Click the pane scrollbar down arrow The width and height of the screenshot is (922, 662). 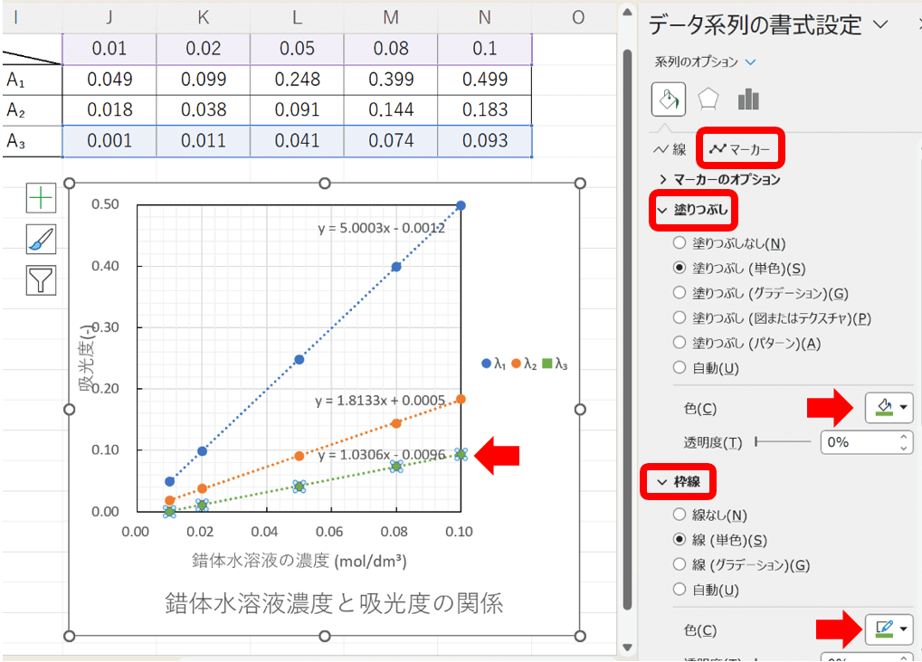coord(627,648)
